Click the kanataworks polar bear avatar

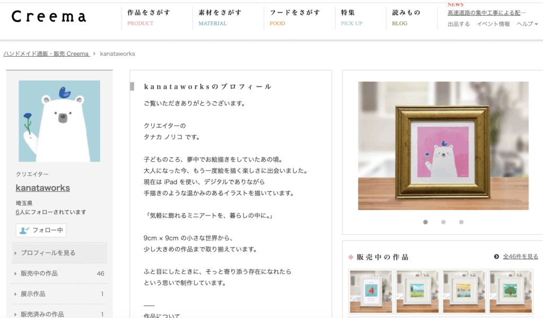[x=59, y=121]
